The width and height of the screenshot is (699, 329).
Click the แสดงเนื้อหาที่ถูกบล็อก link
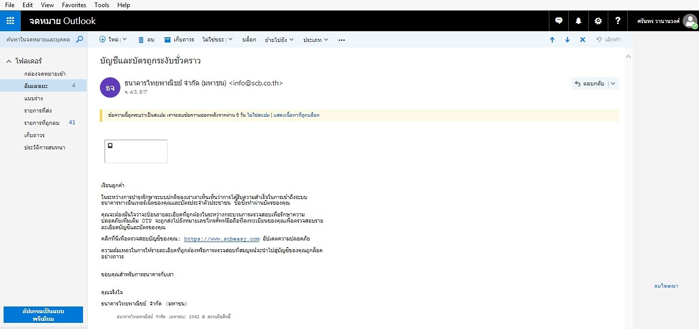pyautogui.click(x=296, y=115)
